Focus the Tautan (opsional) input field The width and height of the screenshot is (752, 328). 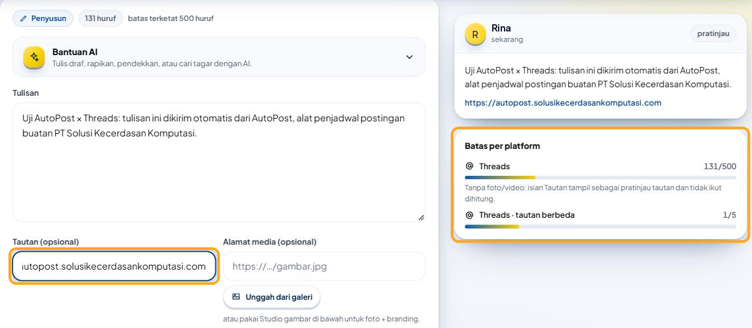tap(114, 266)
